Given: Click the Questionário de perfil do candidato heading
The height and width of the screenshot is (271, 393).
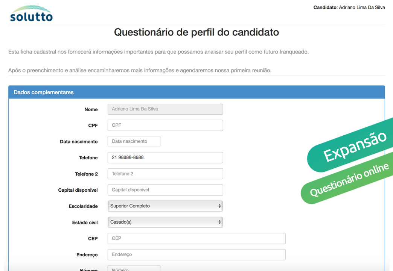Looking at the screenshot, I should [x=196, y=32].
